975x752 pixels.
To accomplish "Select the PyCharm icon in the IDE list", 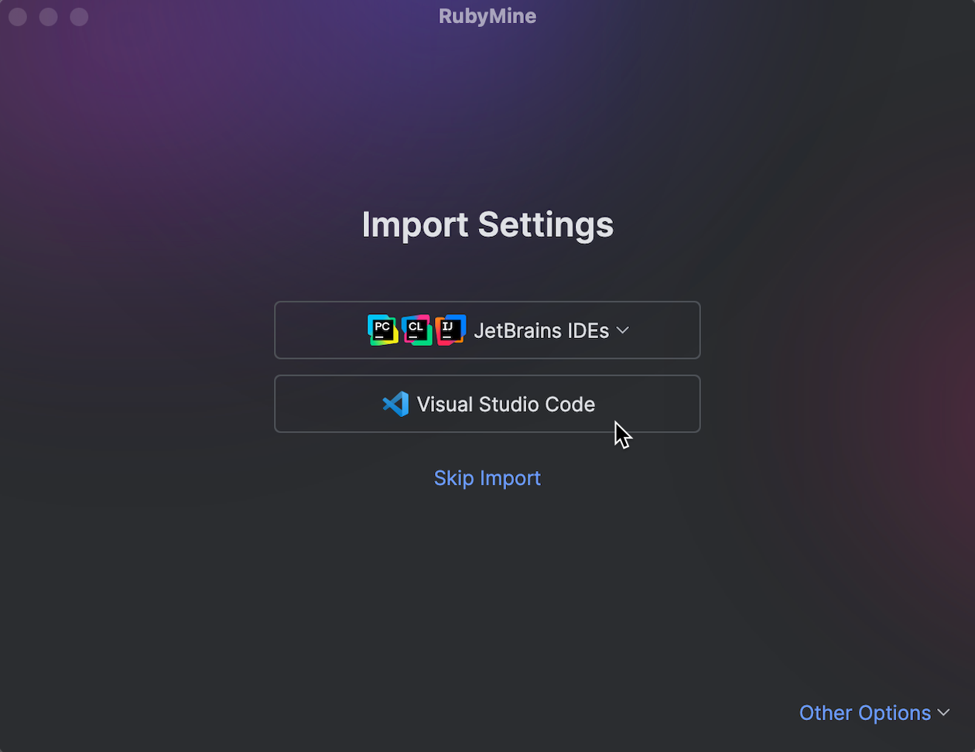I will tap(381, 330).
